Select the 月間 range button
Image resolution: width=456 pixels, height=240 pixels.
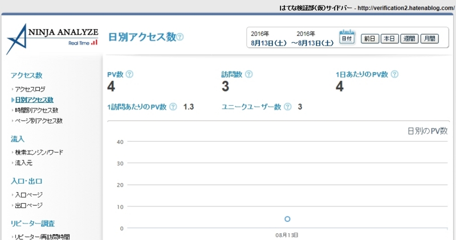tap(430, 39)
